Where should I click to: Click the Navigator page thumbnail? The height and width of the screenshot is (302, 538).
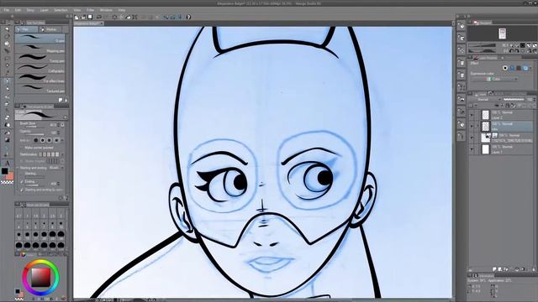click(x=503, y=34)
